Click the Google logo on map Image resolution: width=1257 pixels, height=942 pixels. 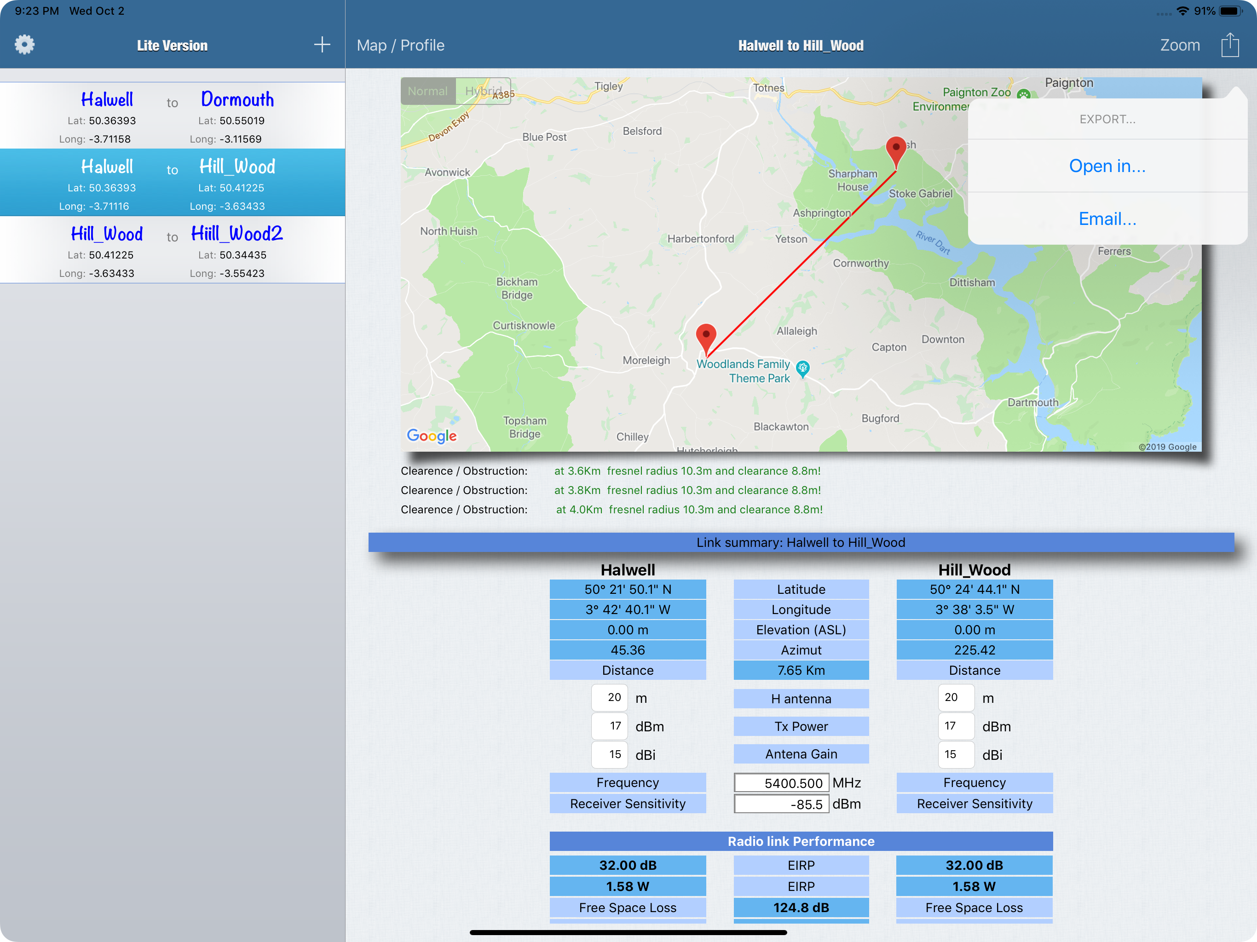click(x=432, y=436)
